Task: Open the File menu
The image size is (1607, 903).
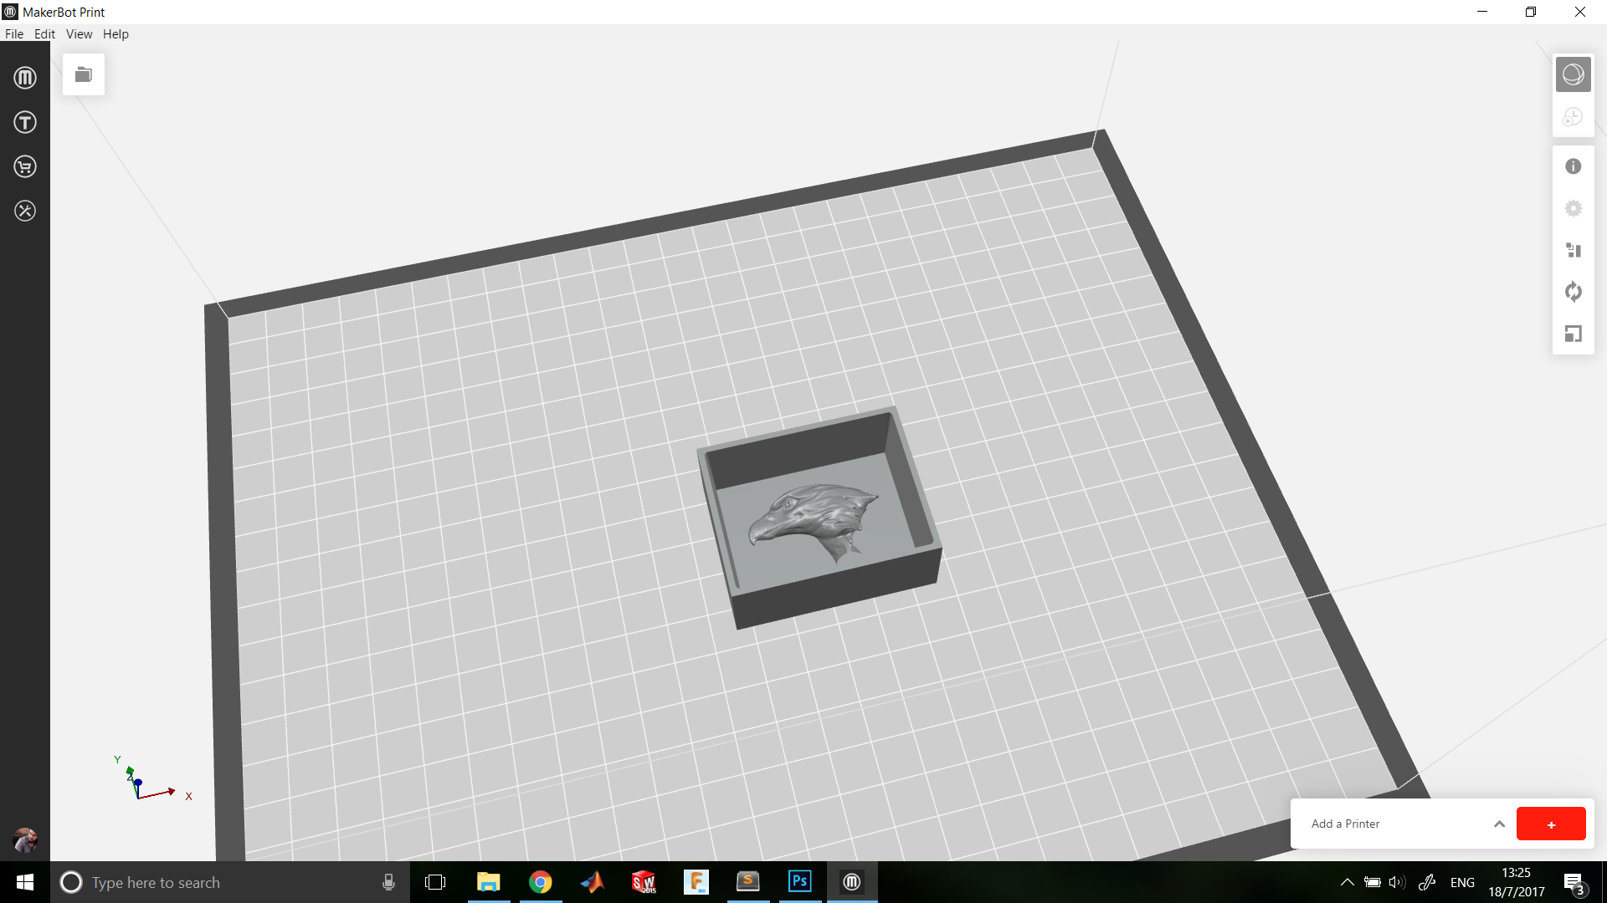Action: pos(14,34)
